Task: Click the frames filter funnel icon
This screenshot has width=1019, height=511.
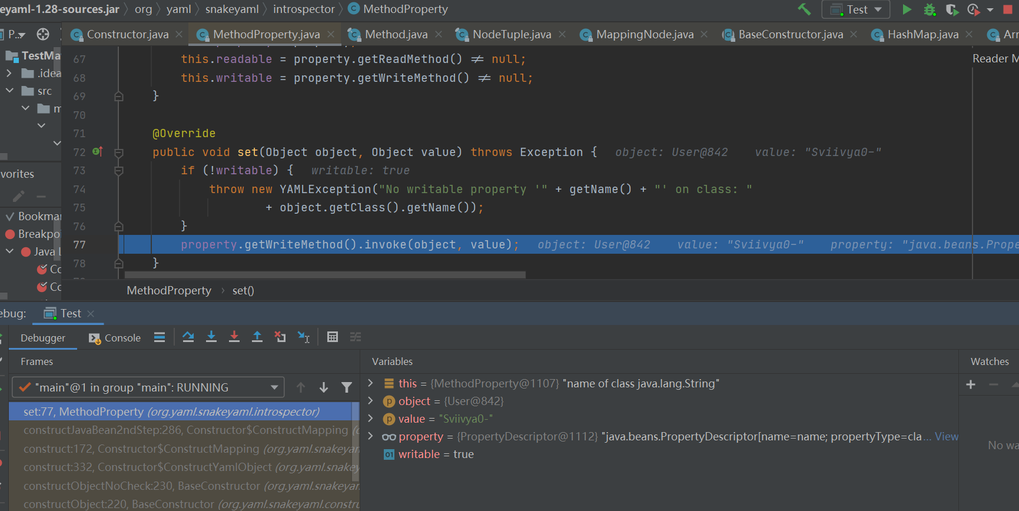Action: (347, 387)
